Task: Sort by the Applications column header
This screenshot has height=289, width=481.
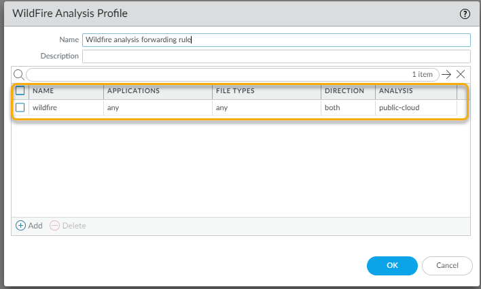Action: [157, 90]
